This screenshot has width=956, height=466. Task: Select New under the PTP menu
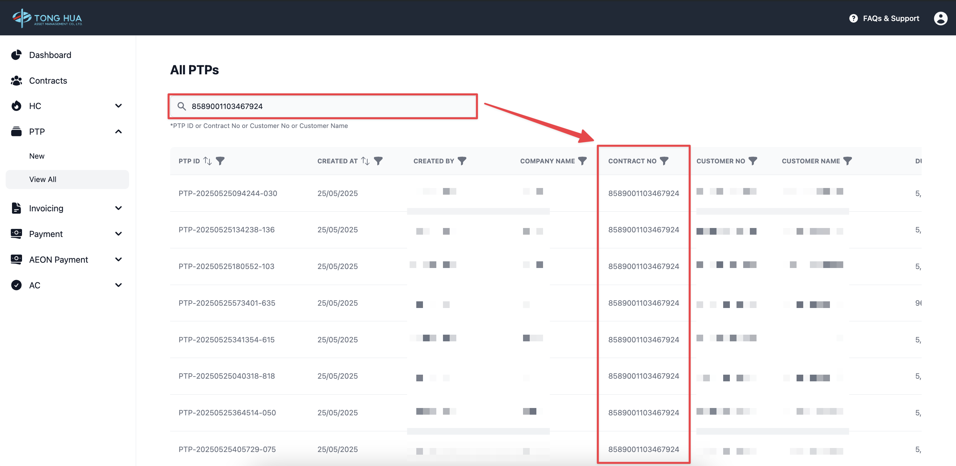coord(37,156)
